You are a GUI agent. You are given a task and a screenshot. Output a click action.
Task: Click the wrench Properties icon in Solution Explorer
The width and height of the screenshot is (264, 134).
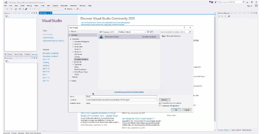(229, 16)
